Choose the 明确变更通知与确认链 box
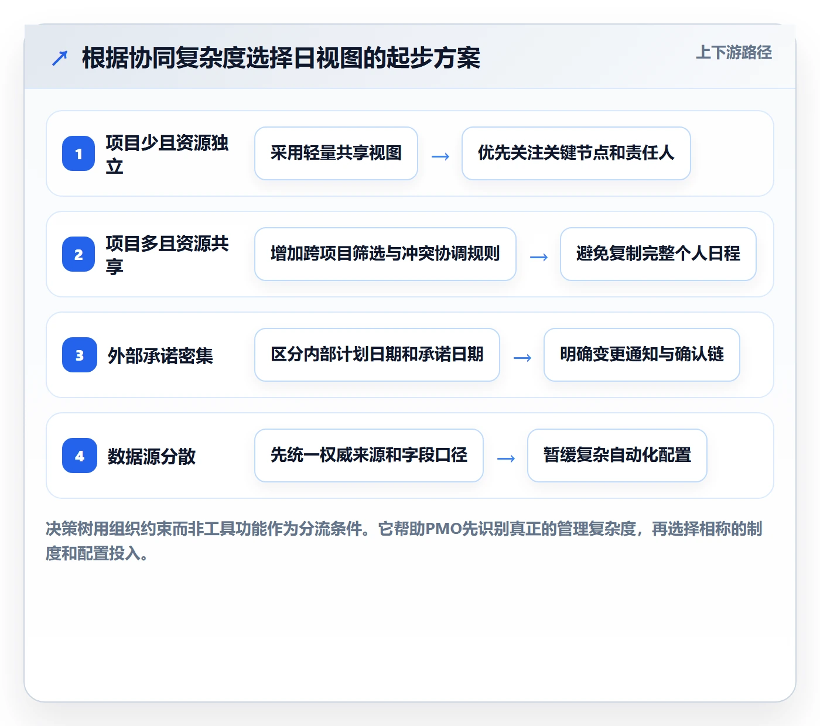820x726 pixels. [x=642, y=355]
